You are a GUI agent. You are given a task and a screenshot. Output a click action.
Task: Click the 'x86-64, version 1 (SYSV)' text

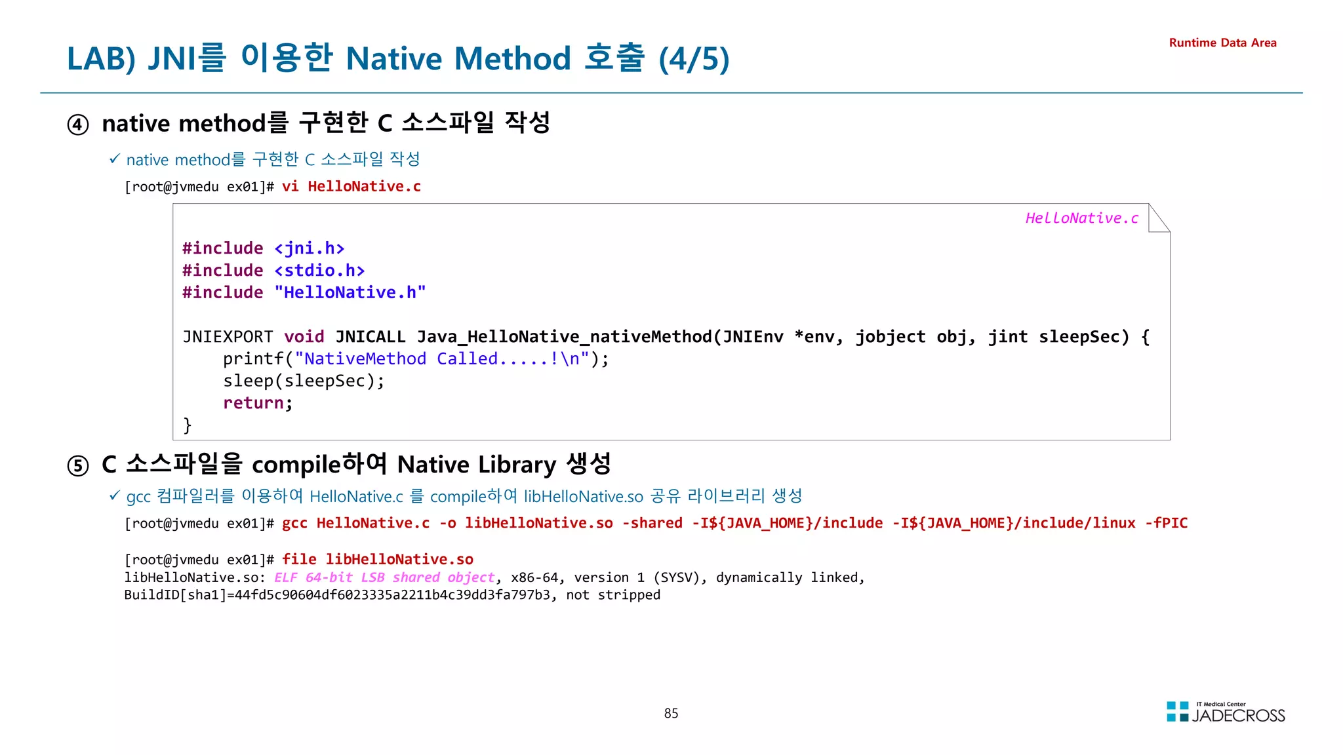[x=609, y=577]
